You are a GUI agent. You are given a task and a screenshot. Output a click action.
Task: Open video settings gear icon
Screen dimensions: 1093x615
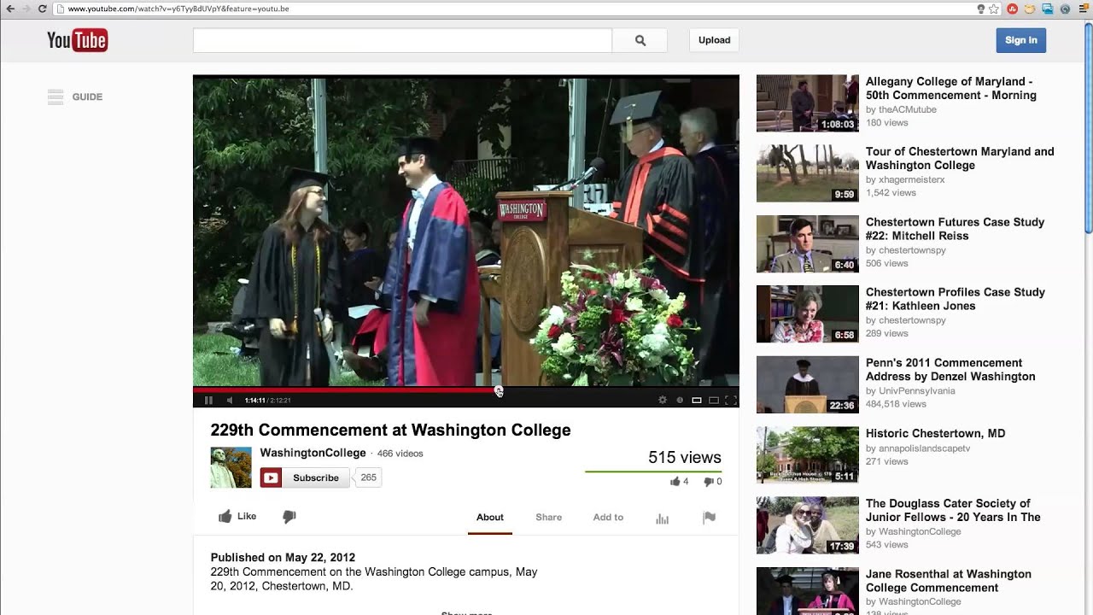[x=663, y=400]
